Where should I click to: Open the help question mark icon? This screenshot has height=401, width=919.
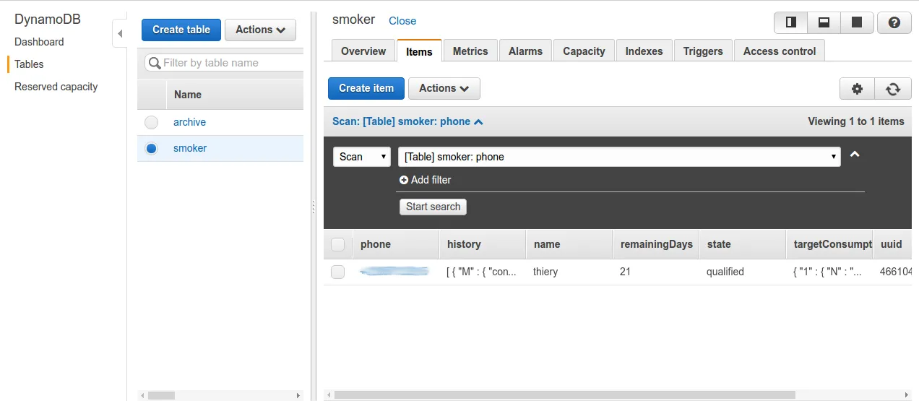(x=894, y=22)
